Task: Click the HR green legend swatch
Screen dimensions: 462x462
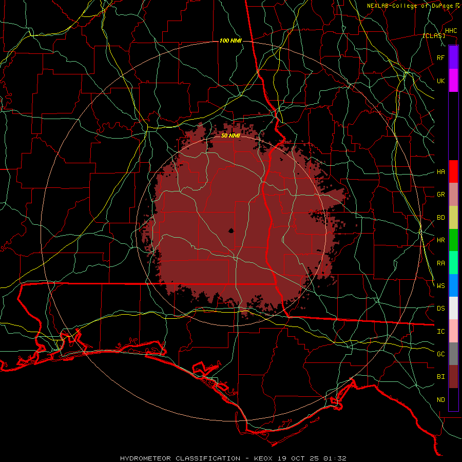Action: (x=453, y=240)
